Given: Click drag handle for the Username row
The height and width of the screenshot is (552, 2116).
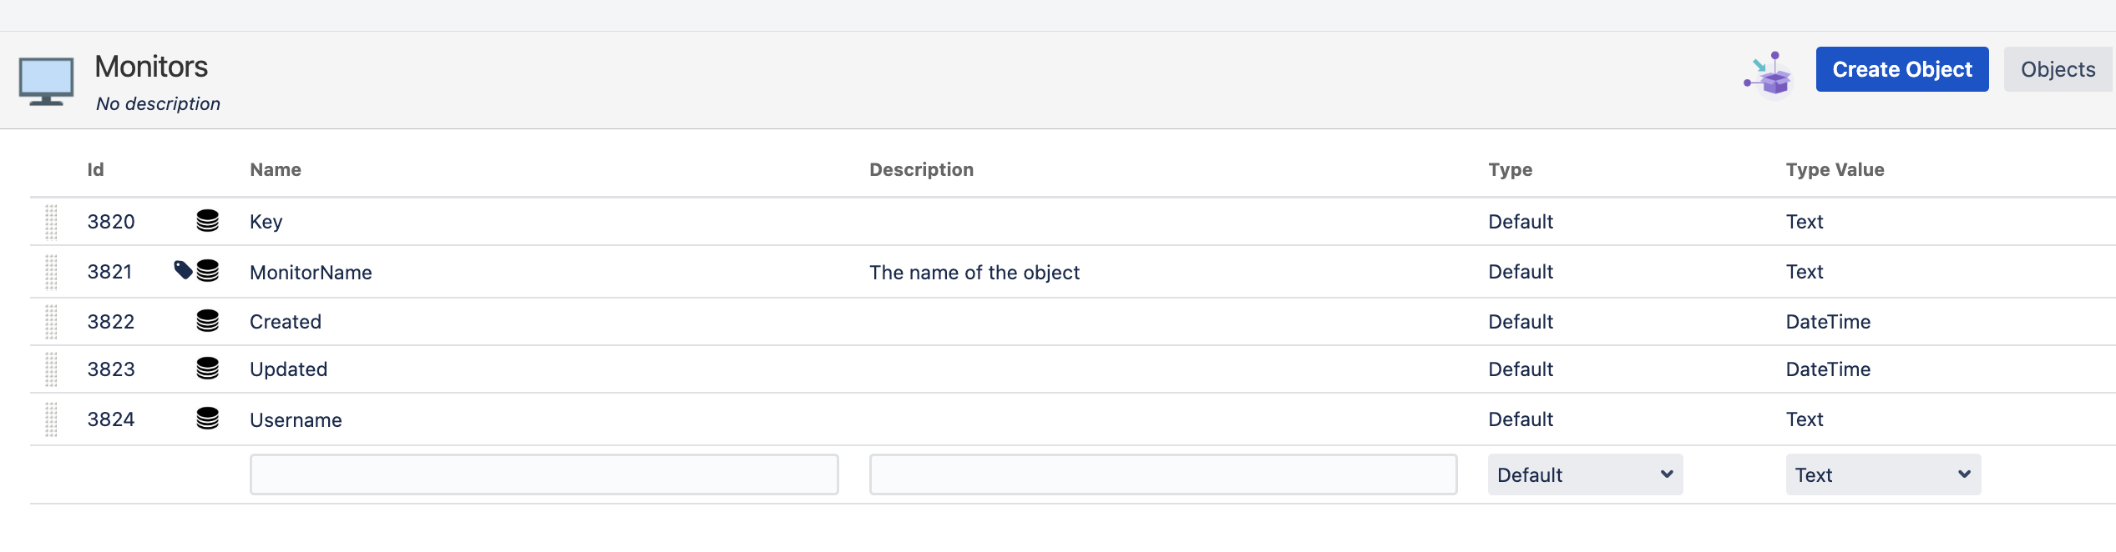Looking at the screenshot, I should tap(51, 419).
